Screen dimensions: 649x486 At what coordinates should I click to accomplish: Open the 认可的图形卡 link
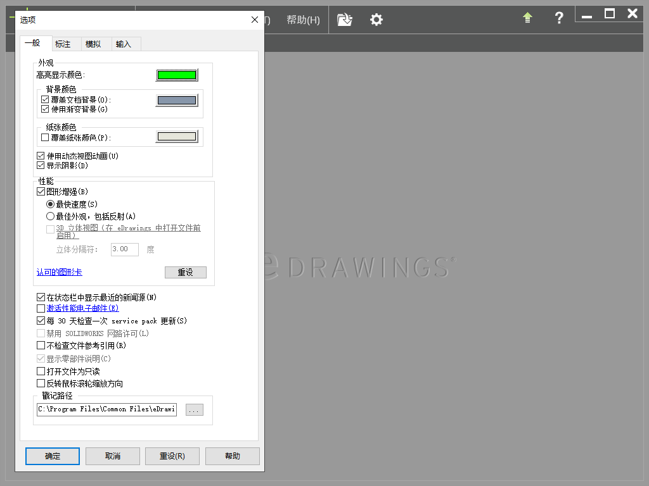click(59, 272)
